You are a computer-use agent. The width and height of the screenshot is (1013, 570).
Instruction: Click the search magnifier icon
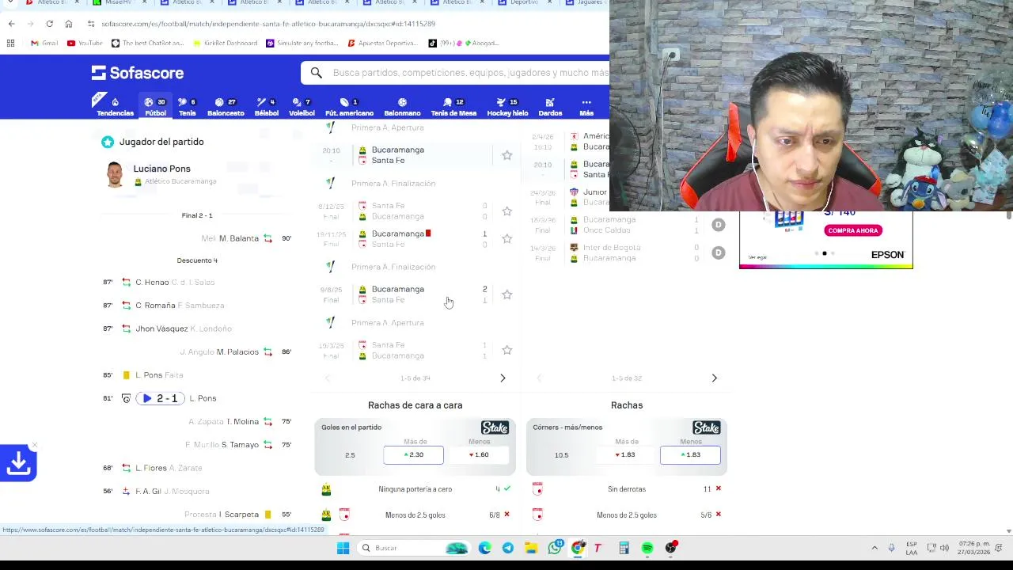pos(317,73)
